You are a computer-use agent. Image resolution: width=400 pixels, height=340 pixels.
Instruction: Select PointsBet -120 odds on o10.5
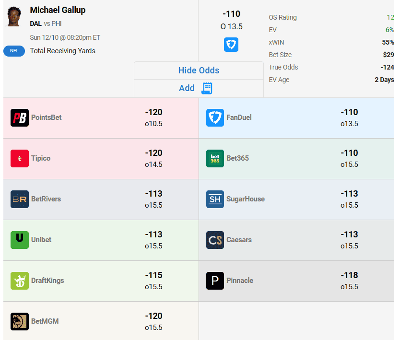(153, 113)
